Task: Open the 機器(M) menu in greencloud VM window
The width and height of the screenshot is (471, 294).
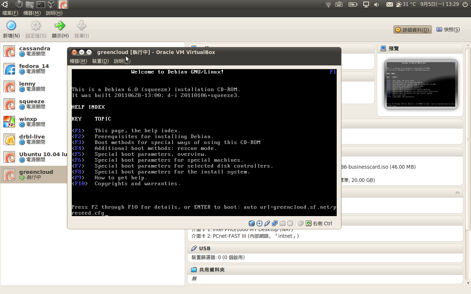Action: click(x=78, y=61)
